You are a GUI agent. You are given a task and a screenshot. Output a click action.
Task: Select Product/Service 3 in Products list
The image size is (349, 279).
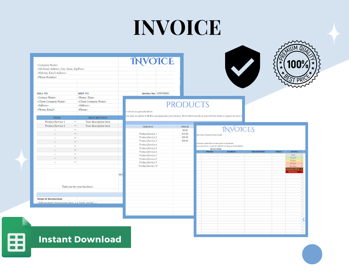click(148, 141)
